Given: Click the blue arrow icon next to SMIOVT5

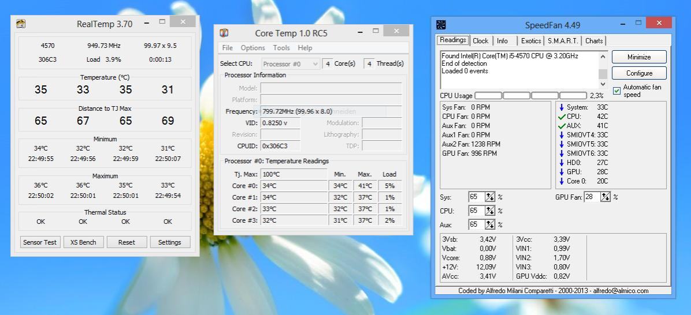Looking at the screenshot, I should [x=562, y=144].
